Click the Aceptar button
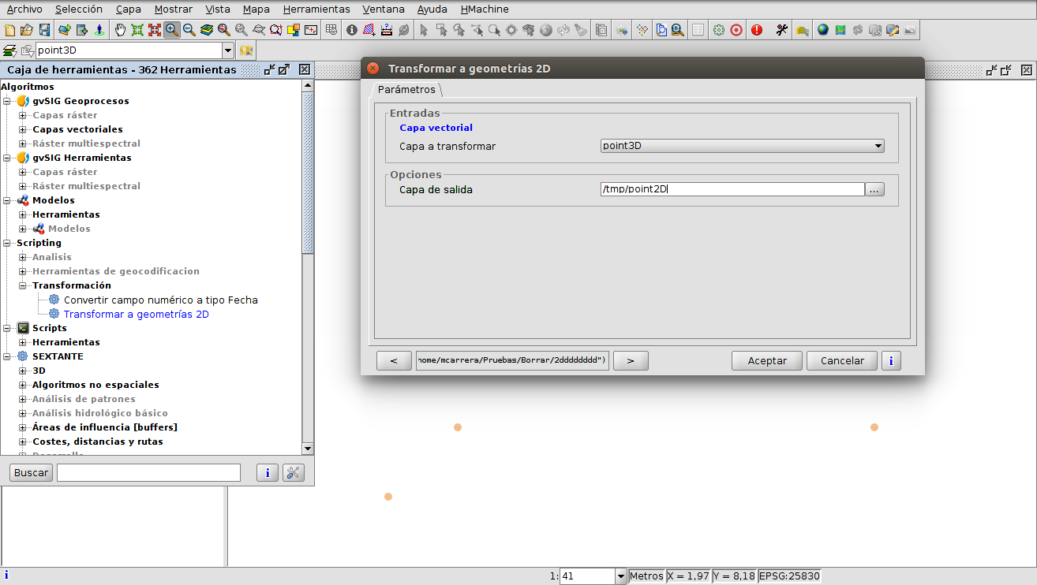Screen dimensions: 1037x585 (767, 360)
